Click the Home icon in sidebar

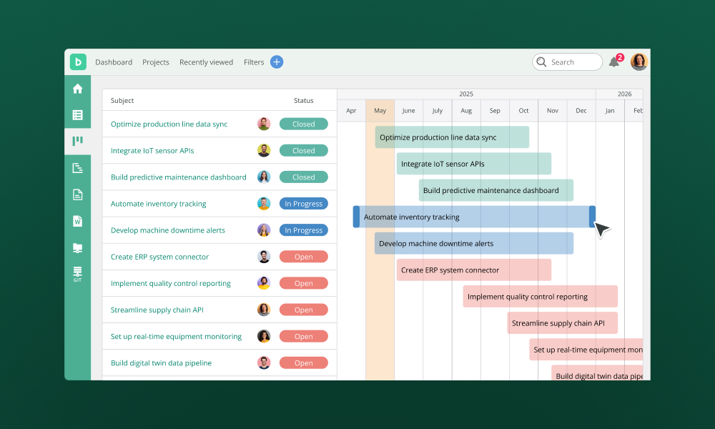(x=77, y=89)
